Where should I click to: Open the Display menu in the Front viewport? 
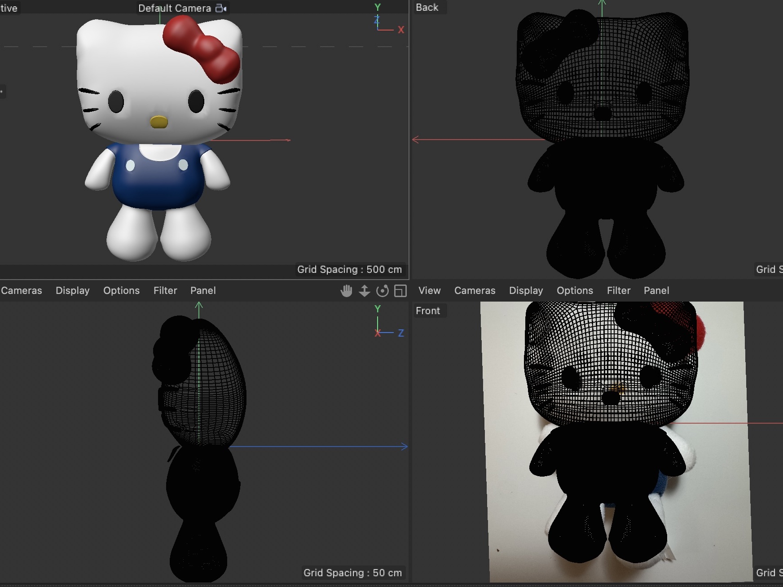tap(526, 290)
